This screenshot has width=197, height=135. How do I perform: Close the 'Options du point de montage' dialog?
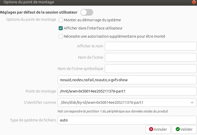click(194, 2)
